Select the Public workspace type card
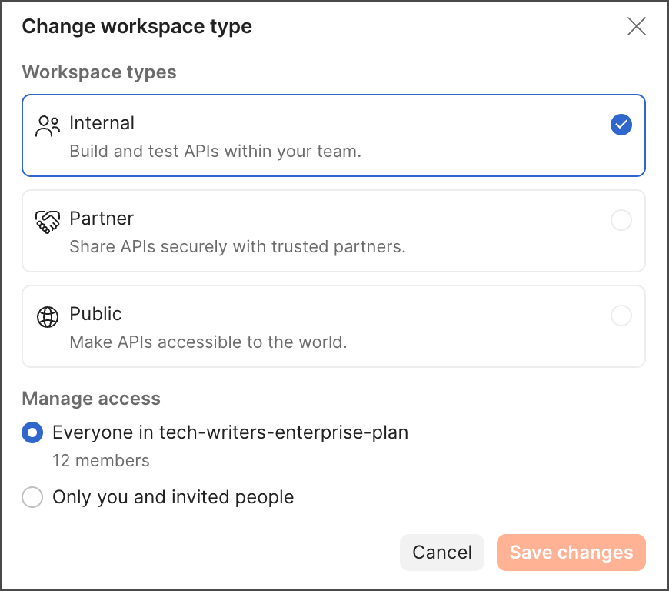Image resolution: width=669 pixels, height=591 pixels. tap(334, 326)
